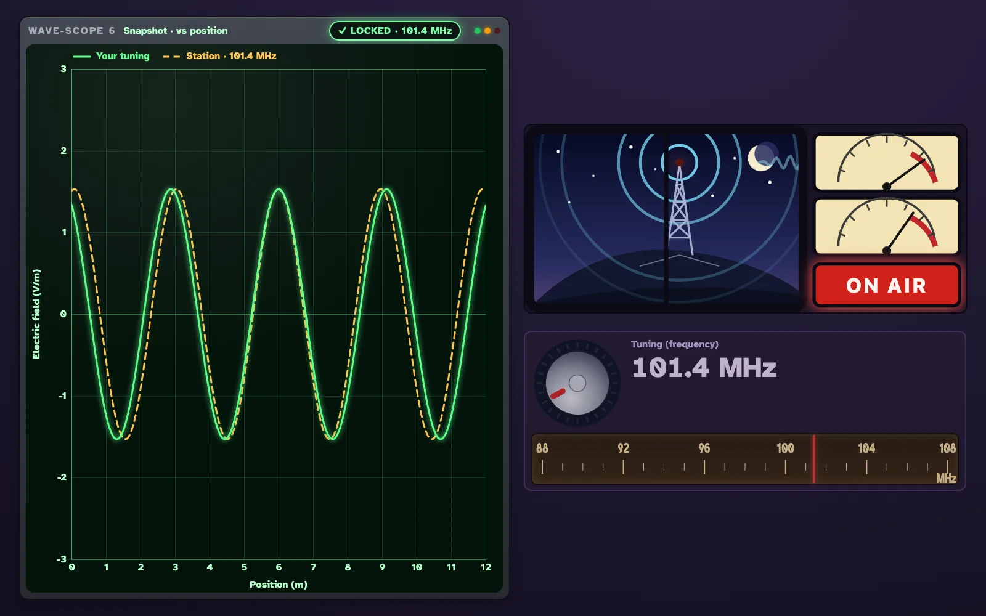The image size is (986, 616).
Task: Click the 'Your tuning' legend entry
Action: (111, 56)
